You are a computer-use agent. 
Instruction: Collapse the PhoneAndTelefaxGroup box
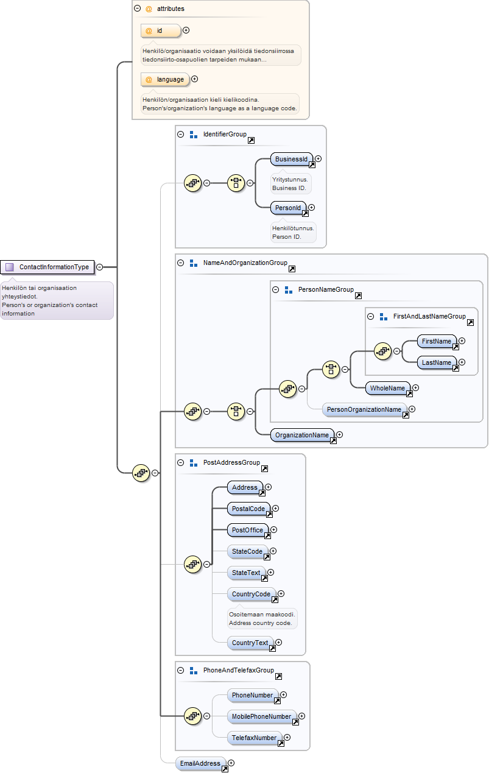pyautogui.click(x=180, y=671)
